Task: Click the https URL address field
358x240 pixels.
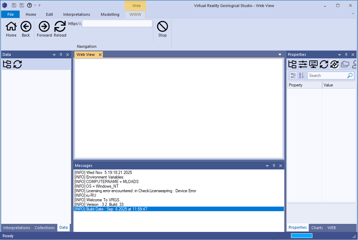Action: 117,24
